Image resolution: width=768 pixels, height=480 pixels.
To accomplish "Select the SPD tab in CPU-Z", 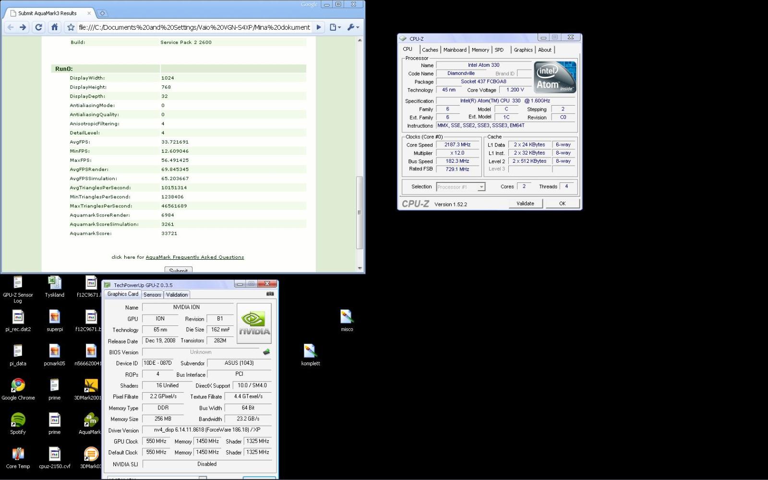I will (499, 50).
